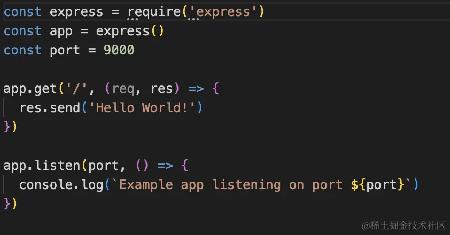Click the 'app' variable name in const declaration

pyautogui.click(x=61, y=32)
